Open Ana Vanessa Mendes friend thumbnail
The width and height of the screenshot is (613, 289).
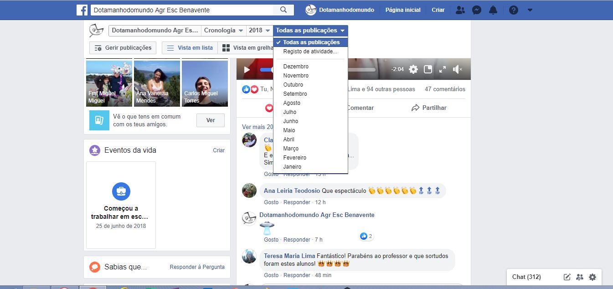pos(157,84)
